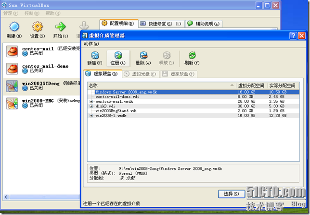Screen dimensions: 310x215
Task: Select the centos-mail-demo virtual machine
Action: pyautogui.click(x=42, y=69)
